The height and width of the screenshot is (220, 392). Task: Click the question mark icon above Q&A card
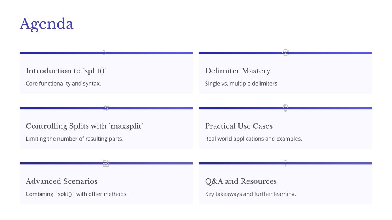[286, 163]
